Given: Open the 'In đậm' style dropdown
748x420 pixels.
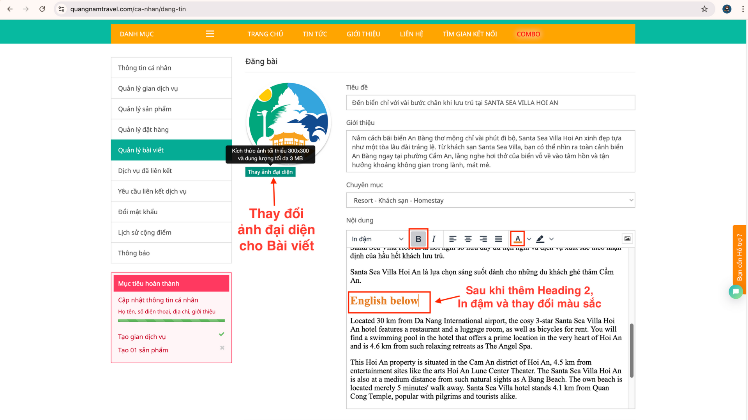Looking at the screenshot, I should pyautogui.click(x=377, y=239).
